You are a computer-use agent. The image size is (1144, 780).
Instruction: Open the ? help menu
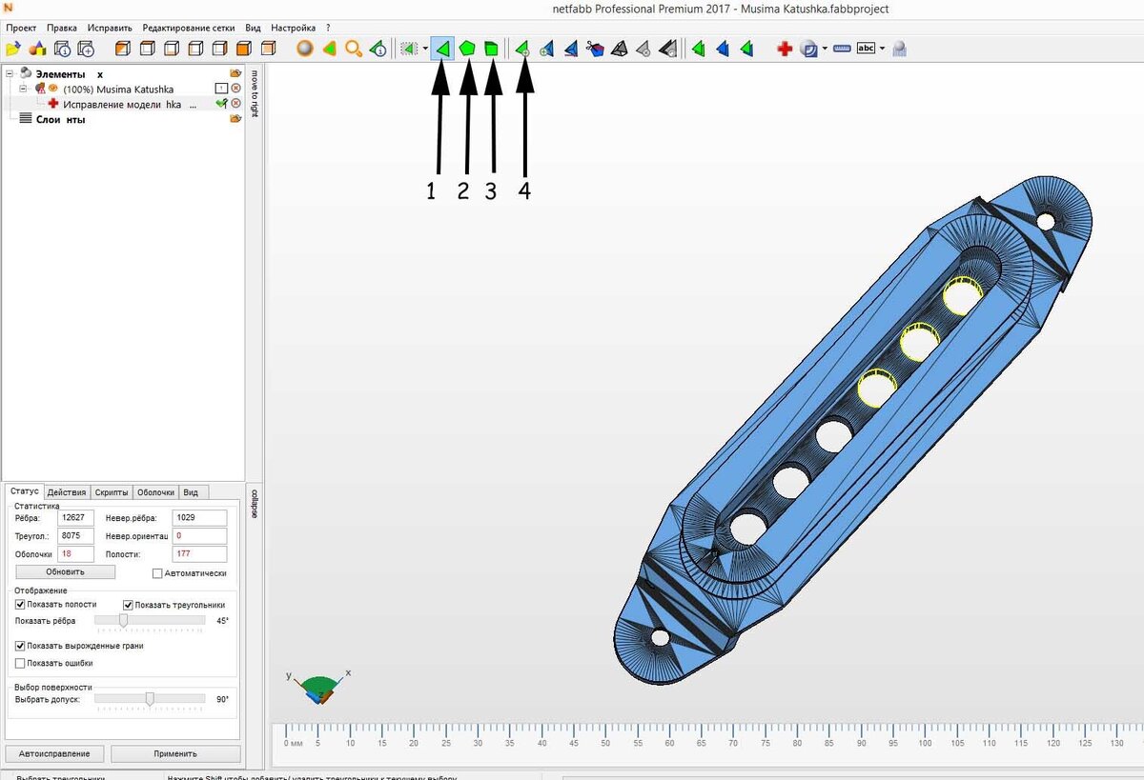328,28
